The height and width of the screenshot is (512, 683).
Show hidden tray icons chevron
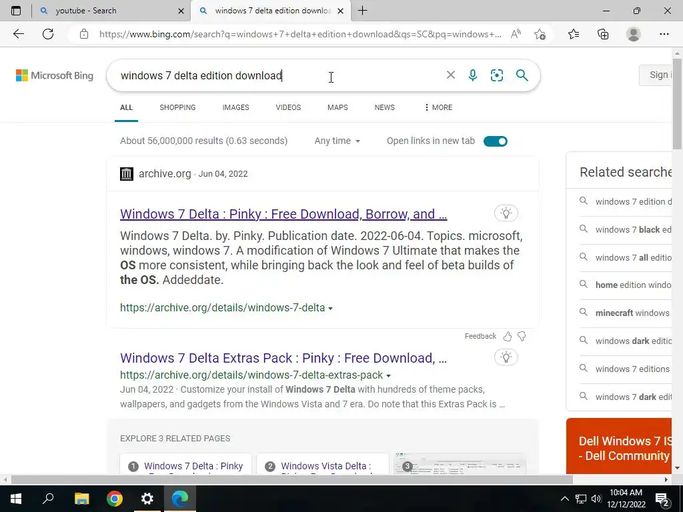(x=564, y=499)
